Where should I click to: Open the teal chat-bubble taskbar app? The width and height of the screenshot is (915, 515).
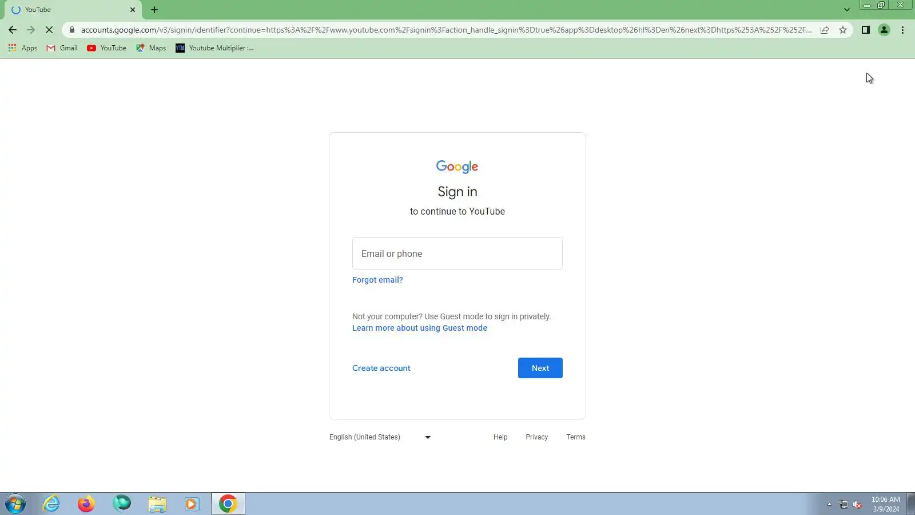pyautogui.click(x=122, y=504)
